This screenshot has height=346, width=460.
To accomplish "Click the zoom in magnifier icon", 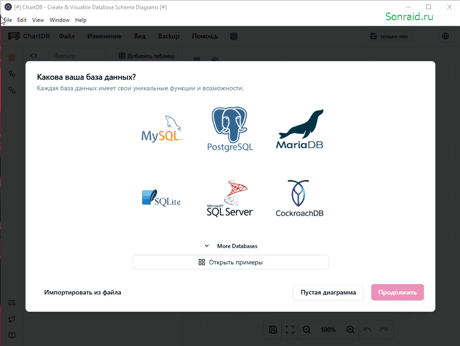I will (x=350, y=330).
